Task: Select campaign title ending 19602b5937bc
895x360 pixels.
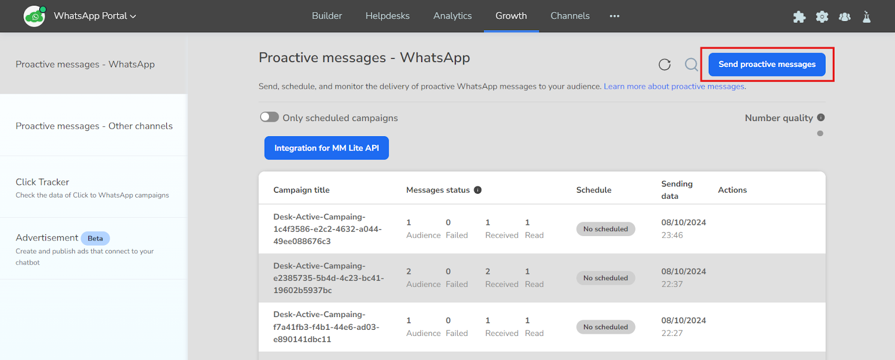Action: (329, 278)
